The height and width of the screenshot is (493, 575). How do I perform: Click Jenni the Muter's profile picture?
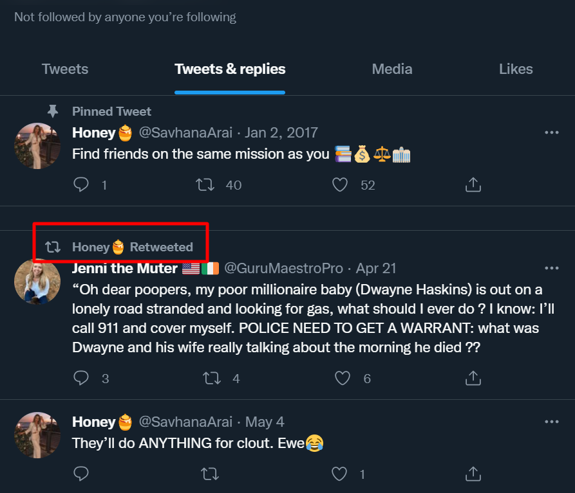(x=37, y=282)
